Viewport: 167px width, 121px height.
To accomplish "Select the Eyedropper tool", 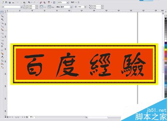I will point(2,57).
